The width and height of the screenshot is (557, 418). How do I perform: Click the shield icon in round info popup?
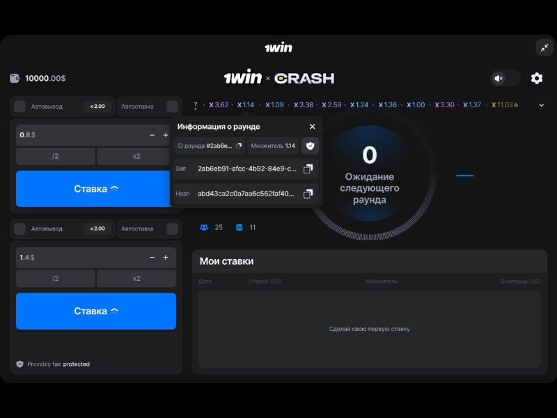pos(310,146)
